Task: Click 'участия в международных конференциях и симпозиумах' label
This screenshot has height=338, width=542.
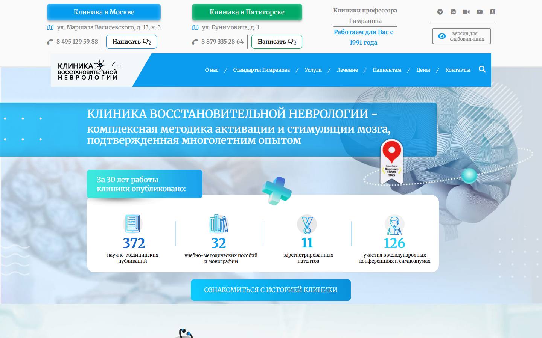Action: click(394, 258)
